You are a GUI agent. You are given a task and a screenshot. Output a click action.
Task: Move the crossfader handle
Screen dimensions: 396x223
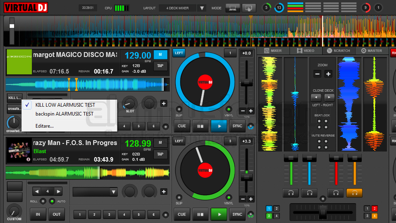click(323, 212)
